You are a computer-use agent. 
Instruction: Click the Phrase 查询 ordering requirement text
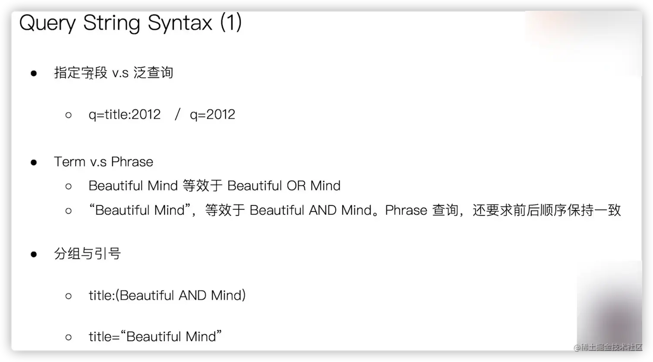[x=503, y=210]
